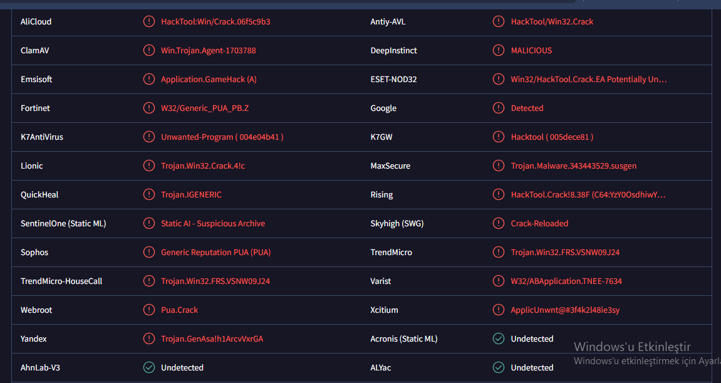Viewport: 721px width, 383px height.
Task: Click the alert icon in the Lionic row
Action: pos(149,165)
